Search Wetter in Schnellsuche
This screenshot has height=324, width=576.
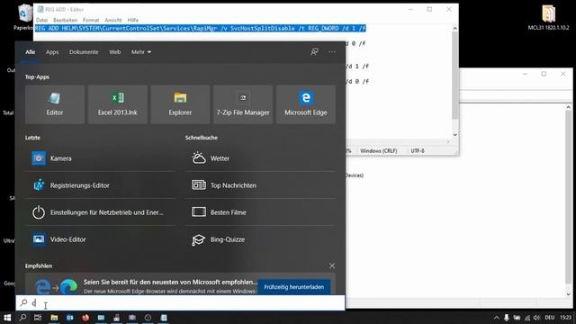point(260,158)
